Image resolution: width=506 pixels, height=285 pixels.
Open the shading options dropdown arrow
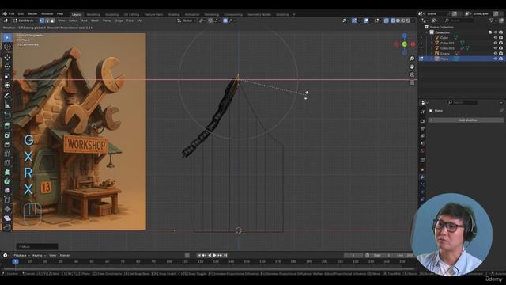click(x=413, y=21)
